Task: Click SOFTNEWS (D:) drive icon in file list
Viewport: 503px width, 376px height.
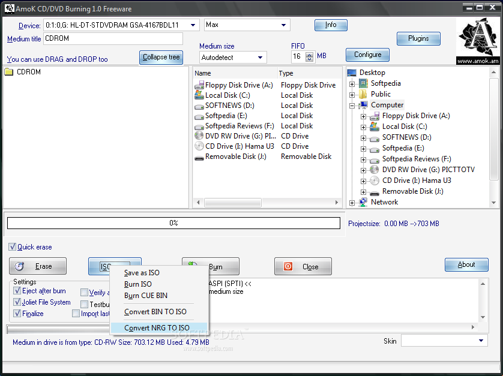Action: click(x=199, y=106)
